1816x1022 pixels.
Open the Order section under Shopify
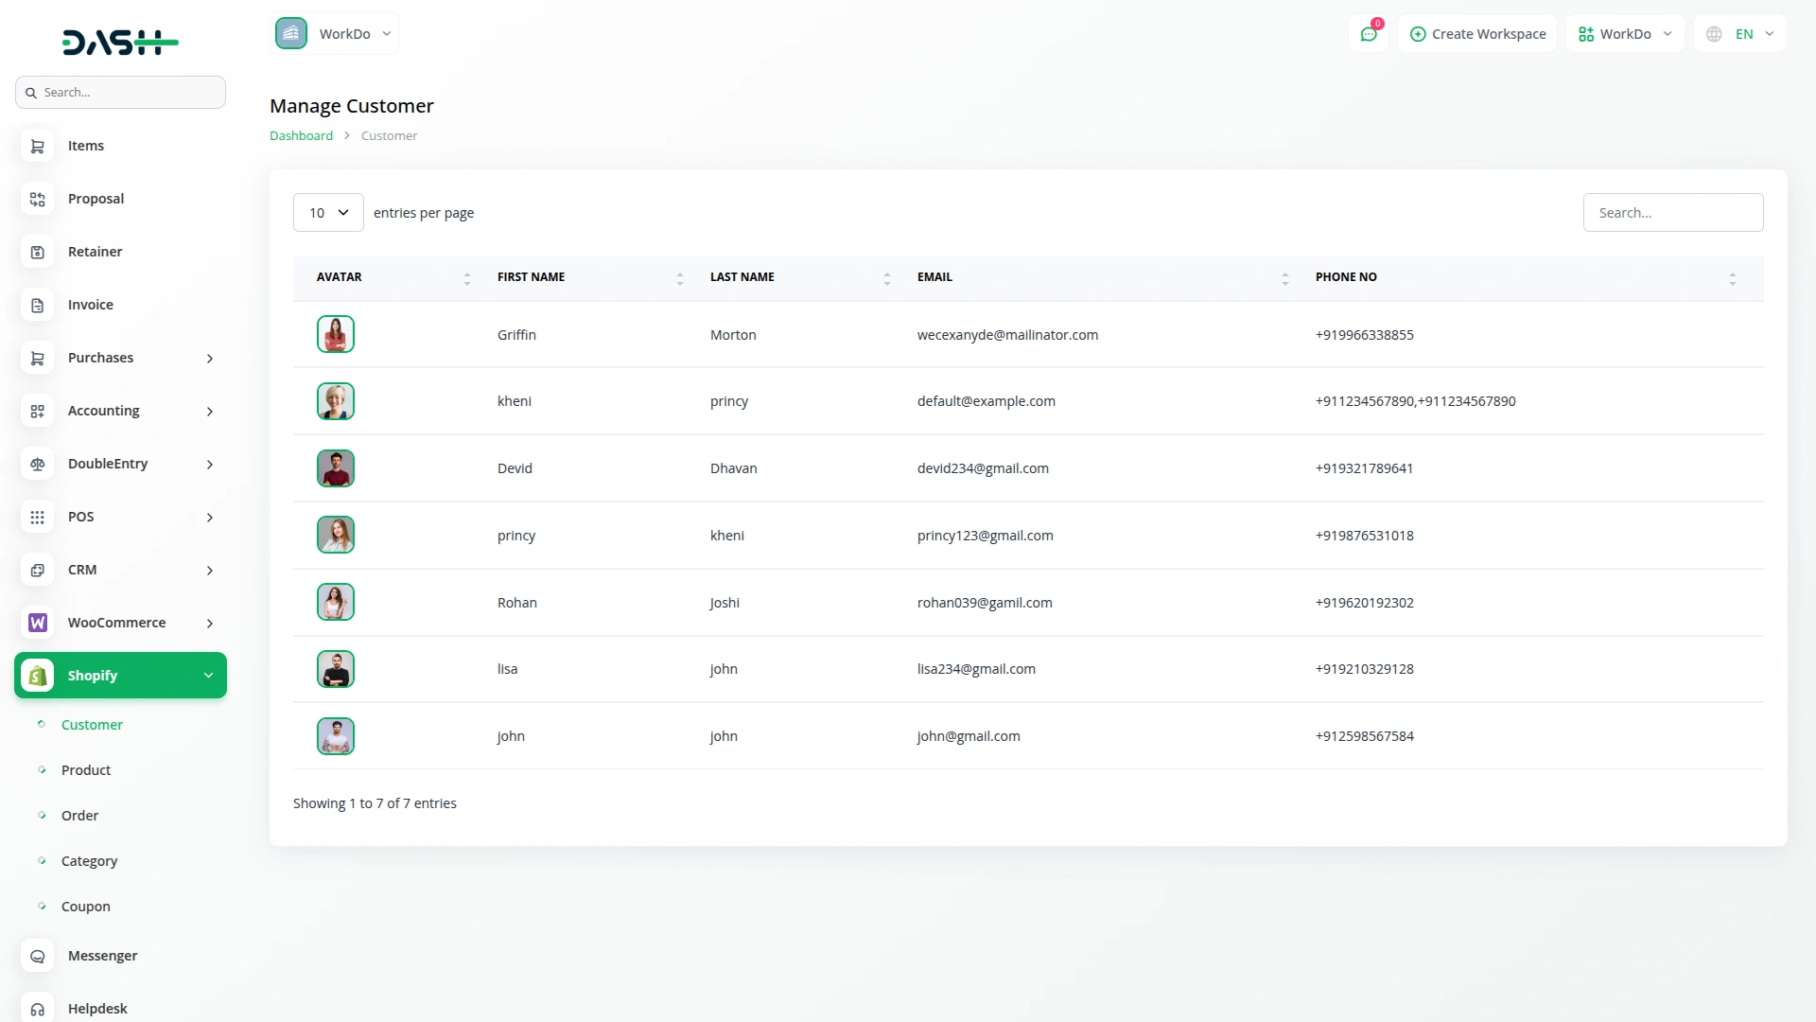pyautogui.click(x=79, y=815)
